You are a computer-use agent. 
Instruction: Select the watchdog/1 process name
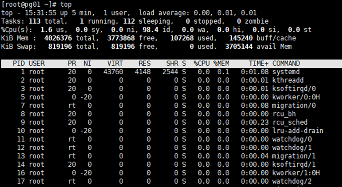coord(292,148)
